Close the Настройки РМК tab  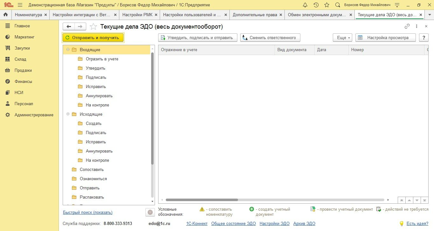click(156, 15)
